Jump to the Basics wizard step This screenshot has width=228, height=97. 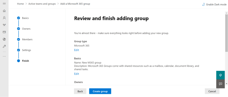[x=25, y=18]
